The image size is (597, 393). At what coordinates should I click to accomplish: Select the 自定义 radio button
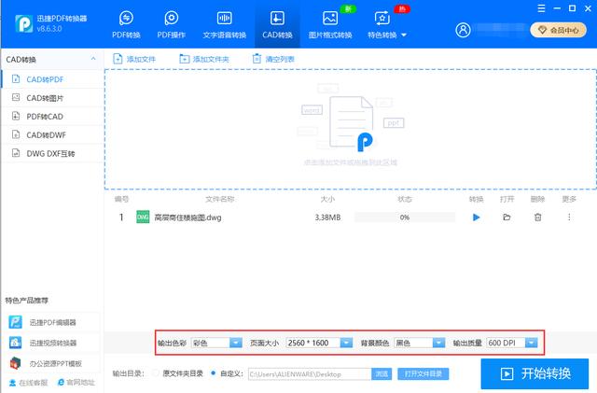pyautogui.click(x=214, y=373)
